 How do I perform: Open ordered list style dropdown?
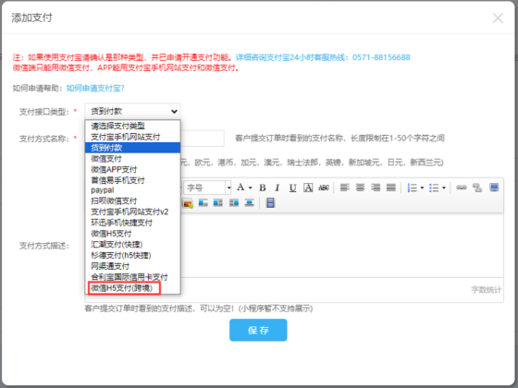[x=422, y=188]
